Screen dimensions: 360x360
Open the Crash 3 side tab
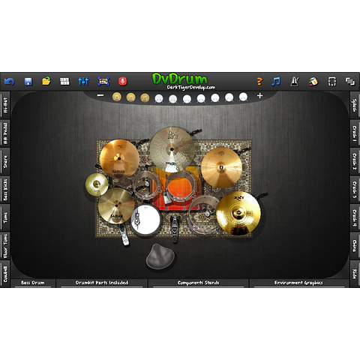tap(355, 190)
